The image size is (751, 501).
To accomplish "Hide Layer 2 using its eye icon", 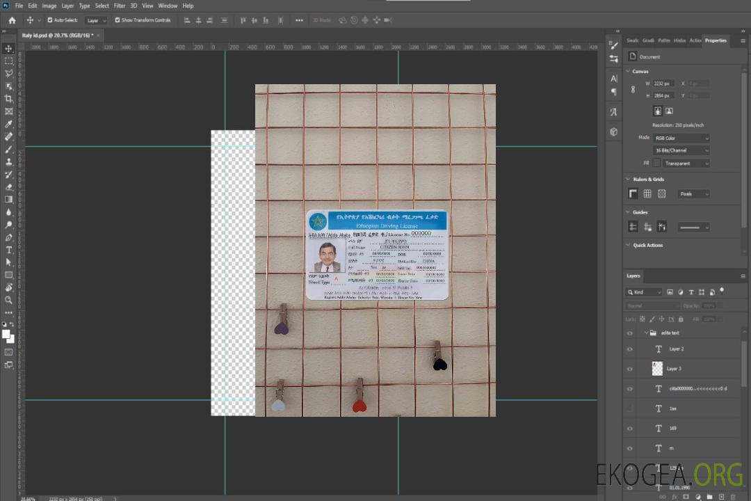I will point(630,349).
